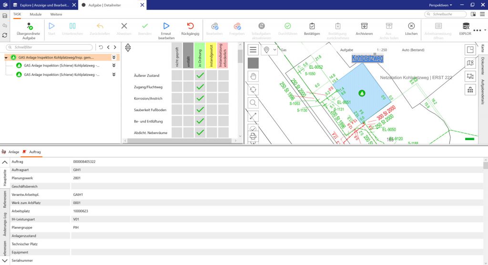Toggle in Ordnung for Zugang/Fluchtweg
This screenshot has height=265, width=488.
[x=200, y=87]
